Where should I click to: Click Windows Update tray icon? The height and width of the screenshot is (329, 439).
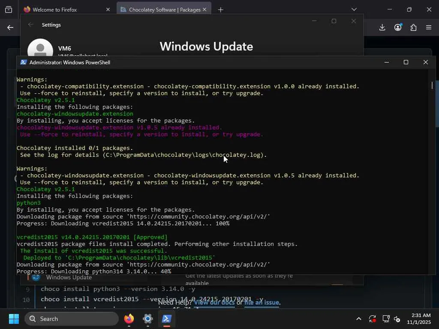click(373, 319)
